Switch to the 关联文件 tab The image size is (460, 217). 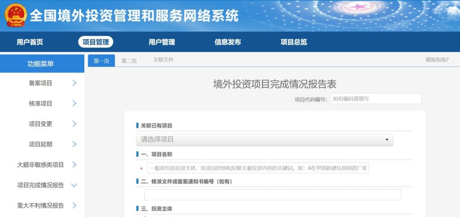click(163, 60)
